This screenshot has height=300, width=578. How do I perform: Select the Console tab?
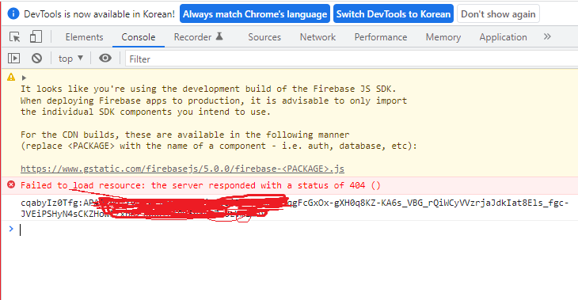pos(139,37)
